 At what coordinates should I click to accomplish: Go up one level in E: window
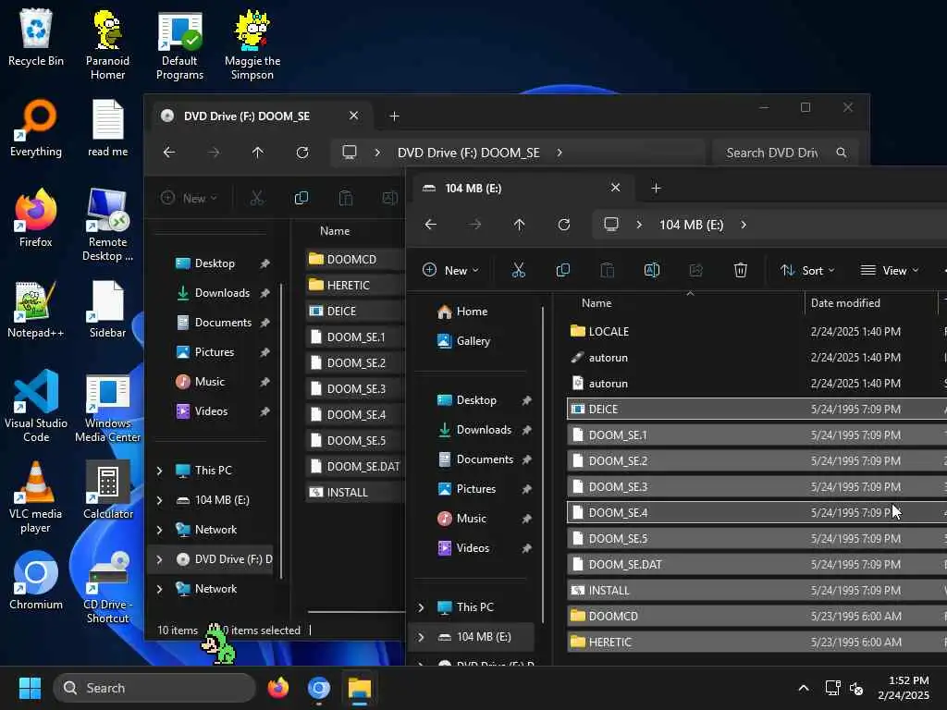520,225
